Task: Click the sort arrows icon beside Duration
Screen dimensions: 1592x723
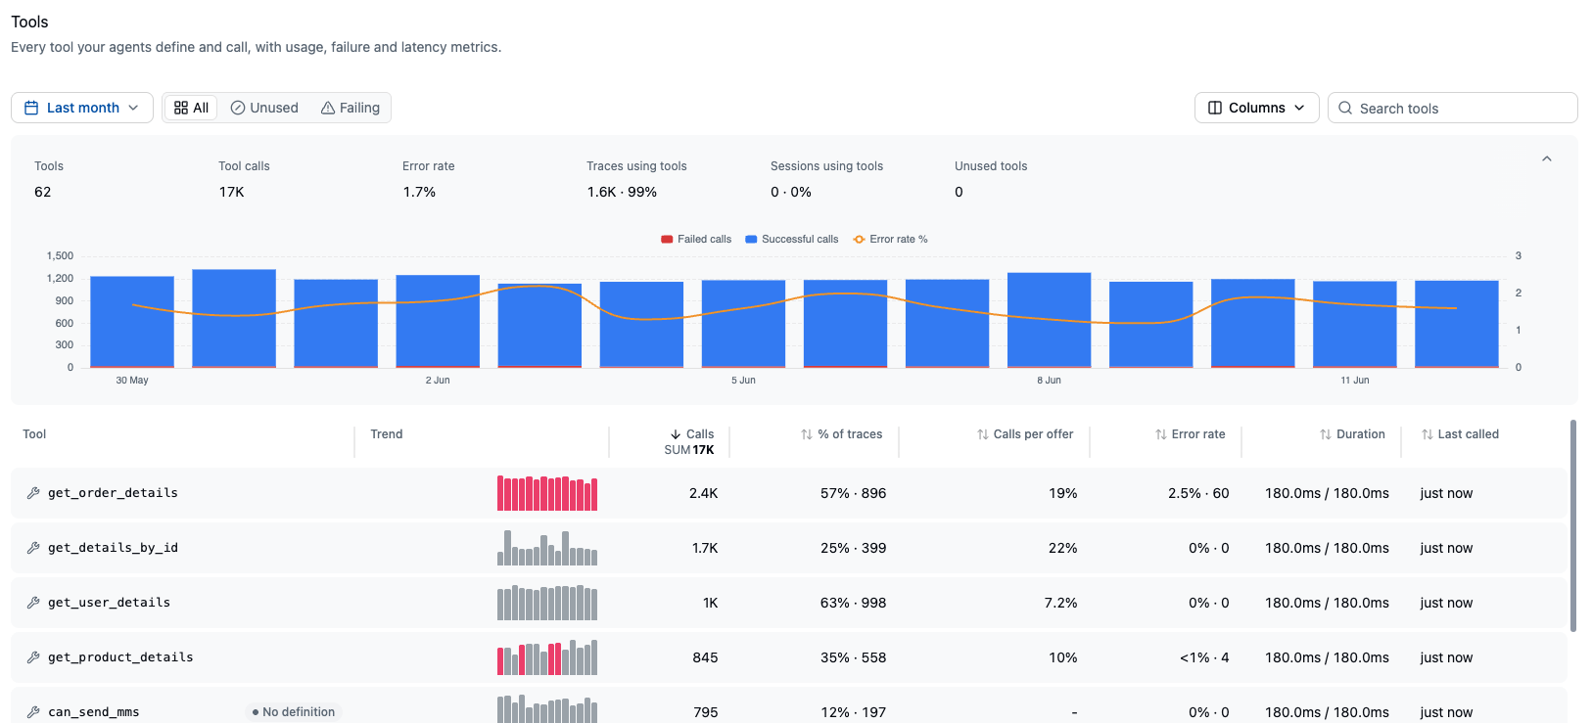Action: tap(1325, 434)
